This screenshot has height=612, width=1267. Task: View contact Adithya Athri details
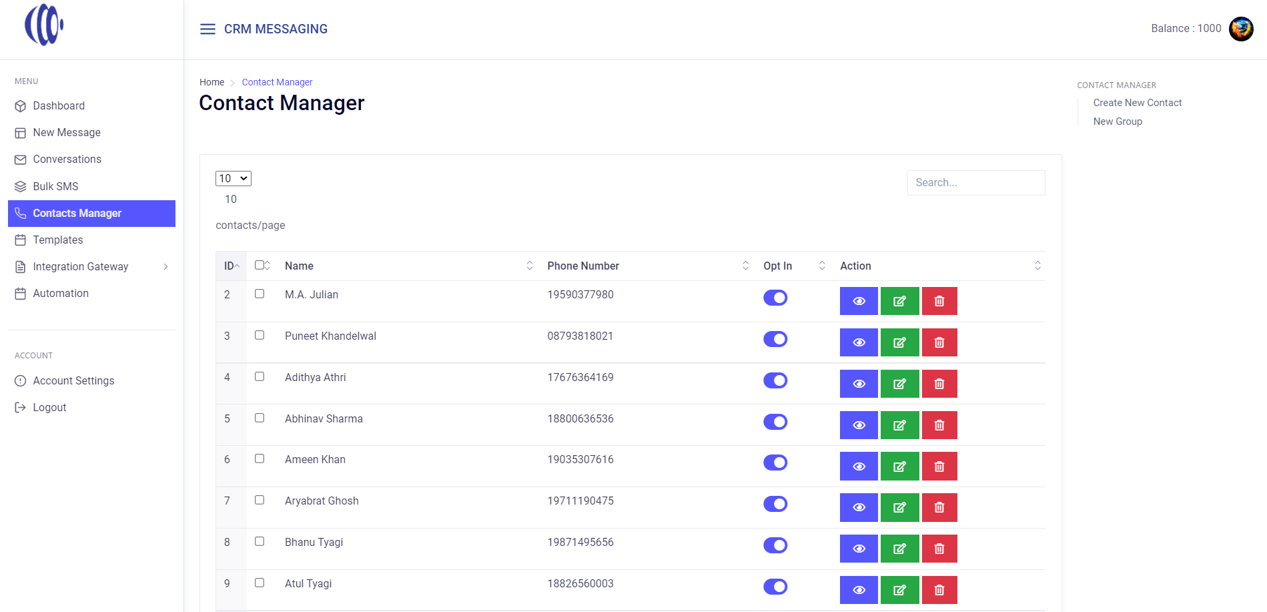[x=859, y=384]
